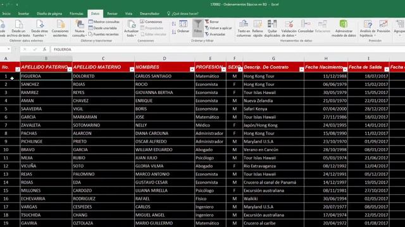The height and width of the screenshot is (227, 405).
Task: Select column G header
Action: [273, 59]
